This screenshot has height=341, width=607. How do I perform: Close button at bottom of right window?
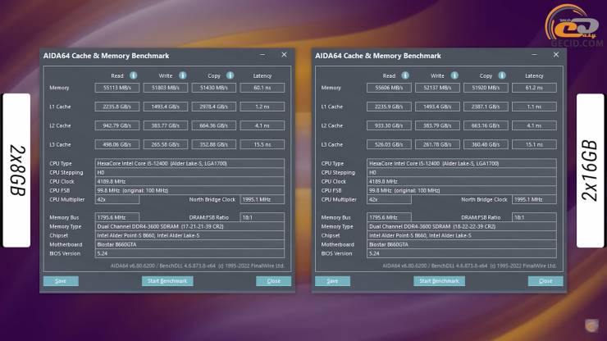545,281
